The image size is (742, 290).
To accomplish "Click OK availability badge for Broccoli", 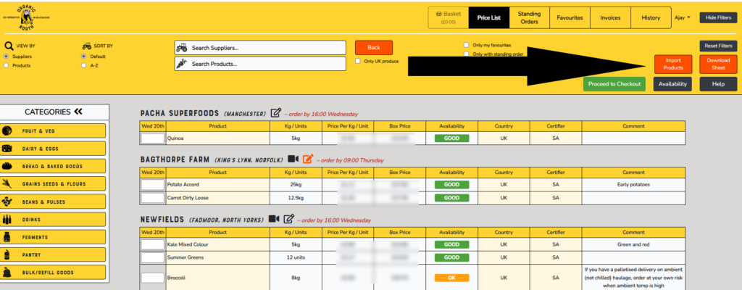I will point(452,278).
